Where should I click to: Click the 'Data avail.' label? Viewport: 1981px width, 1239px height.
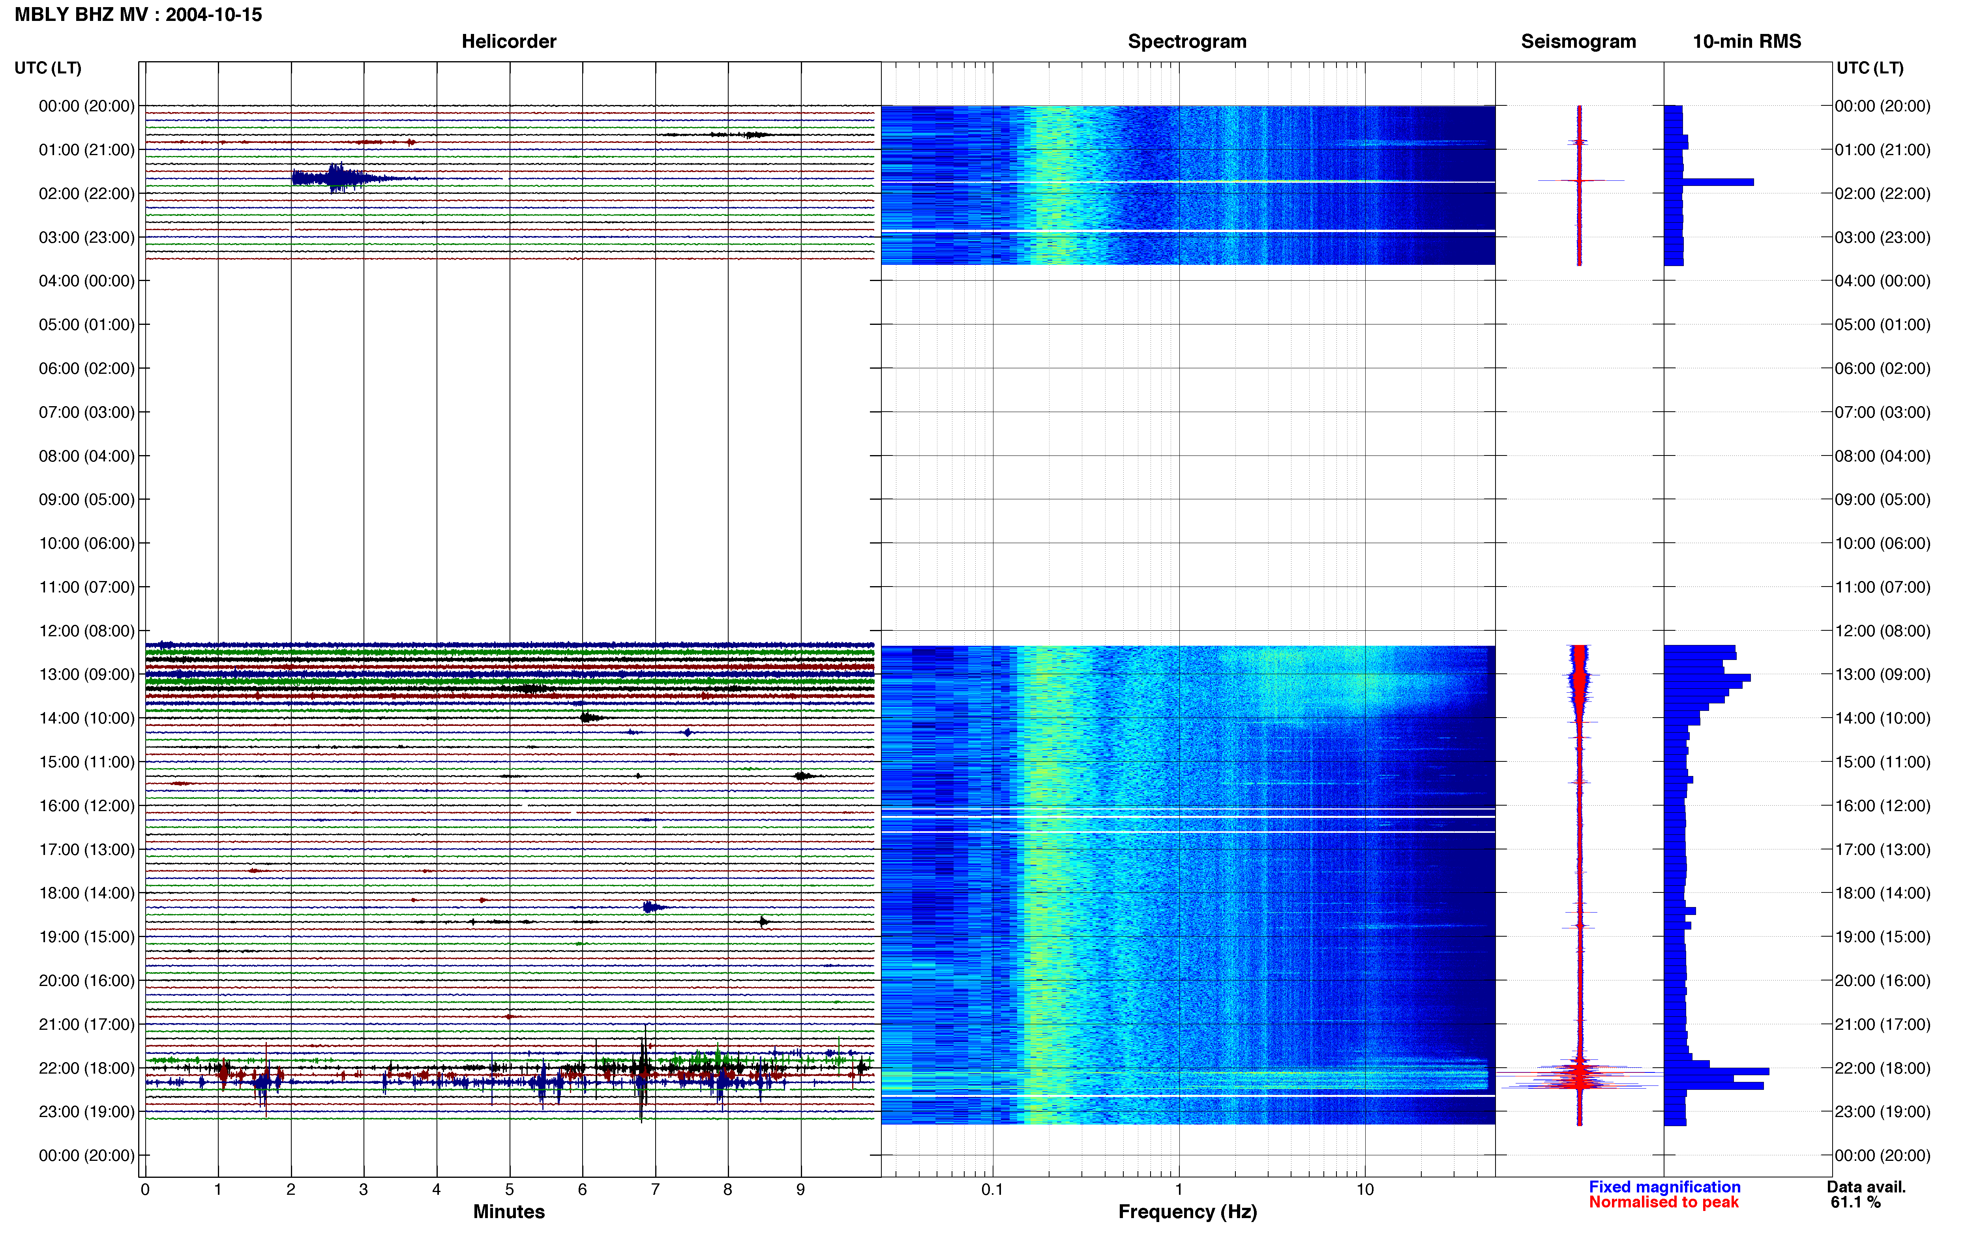pyautogui.click(x=1866, y=1187)
